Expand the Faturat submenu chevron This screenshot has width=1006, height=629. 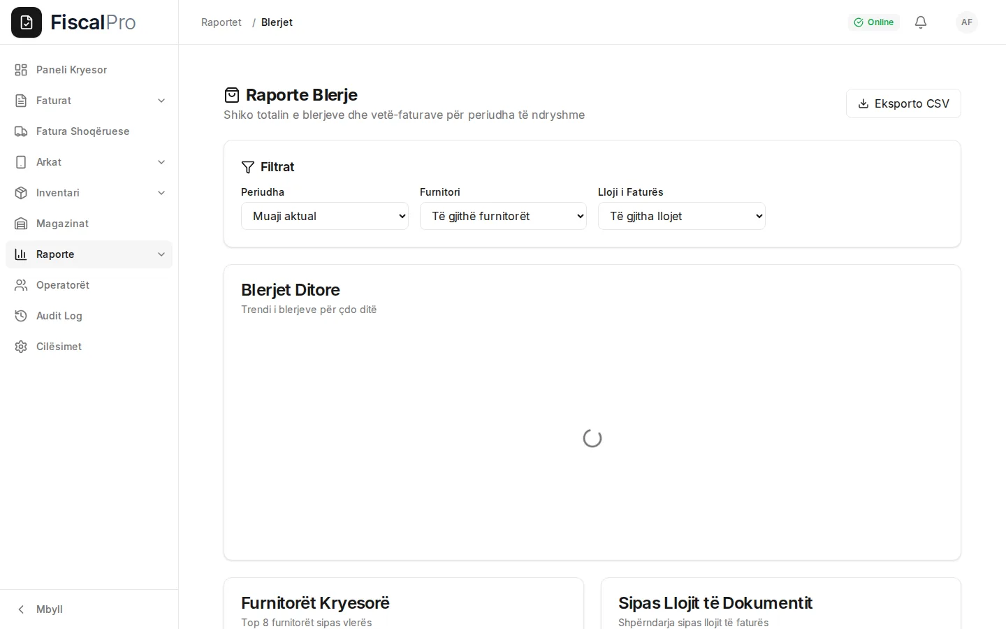[x=161, y=101]
